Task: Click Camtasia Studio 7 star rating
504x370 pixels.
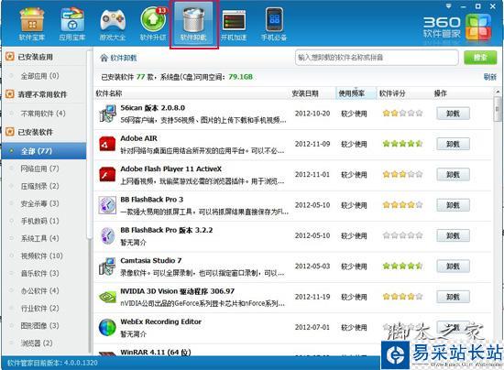Action: 402,266
